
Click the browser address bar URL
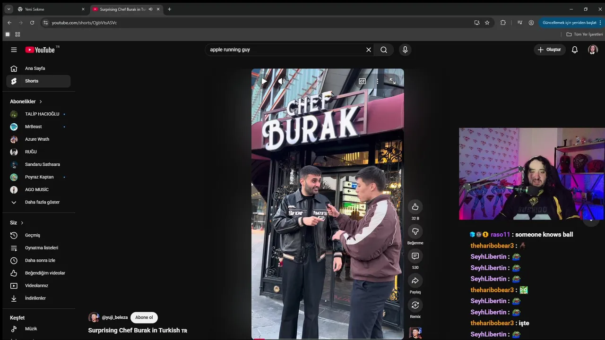[x=84, y=23]
